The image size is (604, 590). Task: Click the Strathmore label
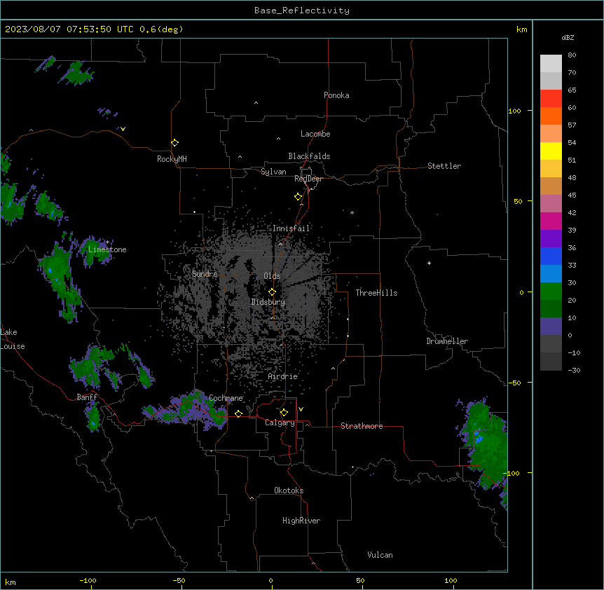pyautogui.click(x=362, y=426)
